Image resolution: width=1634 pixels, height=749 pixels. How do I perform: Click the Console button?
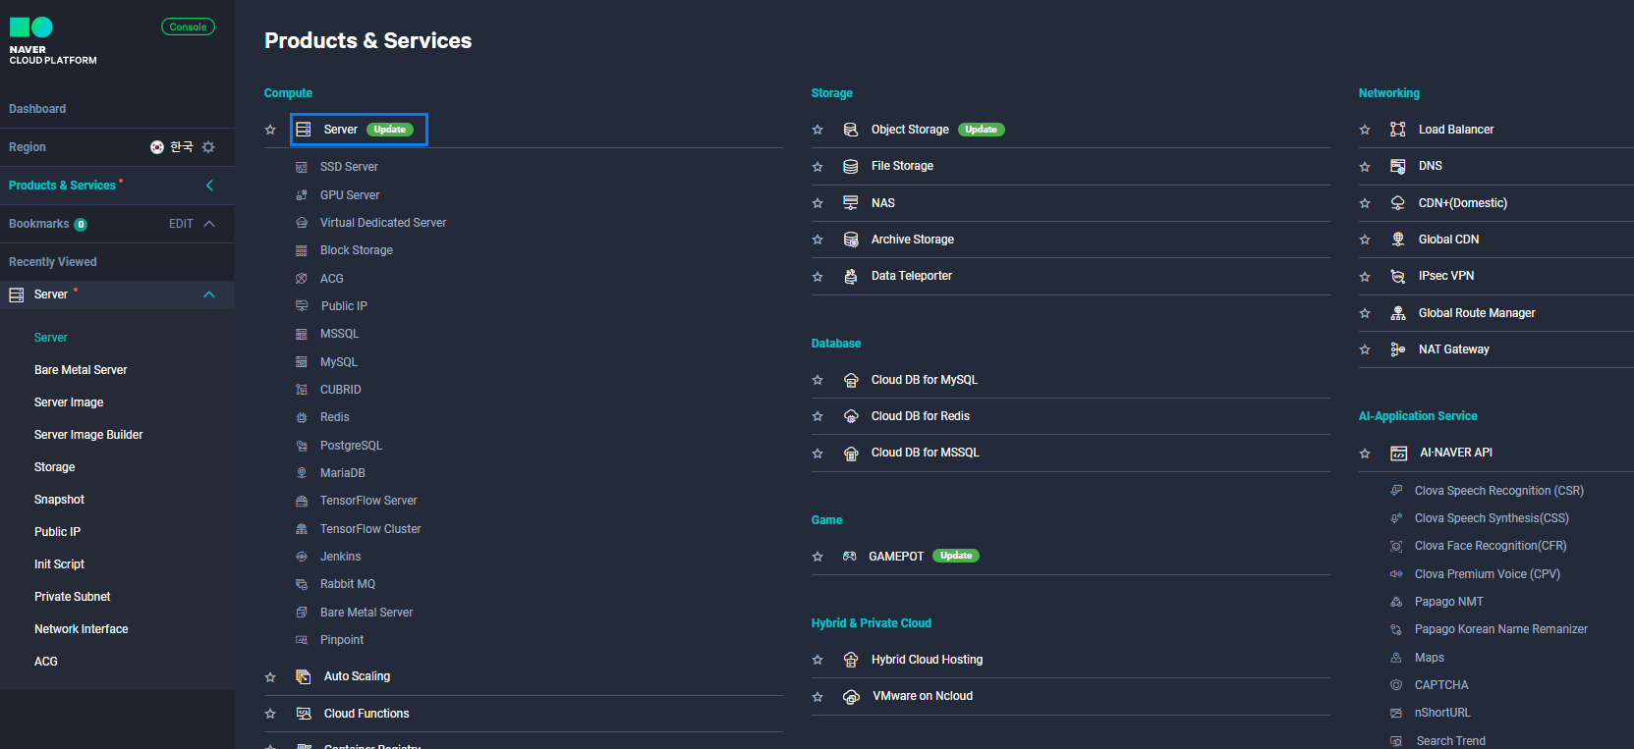(x=188, y=27)
